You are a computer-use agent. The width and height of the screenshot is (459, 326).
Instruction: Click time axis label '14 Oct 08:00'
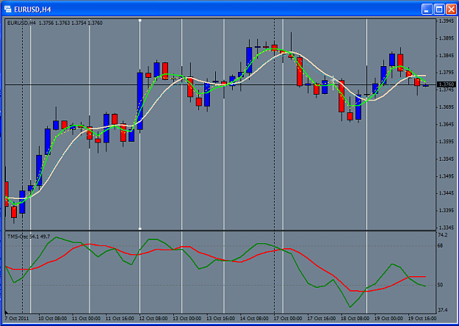point(254,319)
